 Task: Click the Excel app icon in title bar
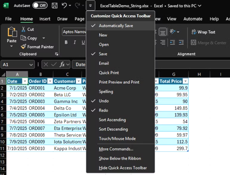pyautogui.click(x=6, y=6)
